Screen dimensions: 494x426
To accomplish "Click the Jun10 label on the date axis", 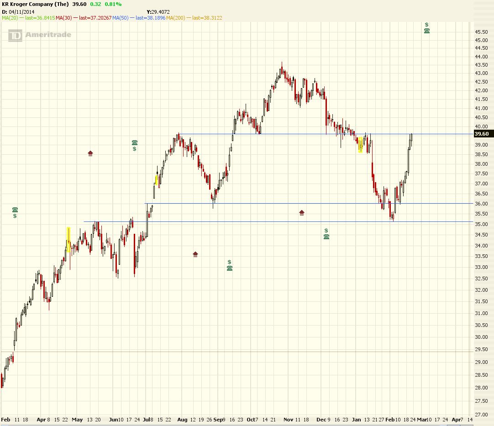I will coord(116,420).
